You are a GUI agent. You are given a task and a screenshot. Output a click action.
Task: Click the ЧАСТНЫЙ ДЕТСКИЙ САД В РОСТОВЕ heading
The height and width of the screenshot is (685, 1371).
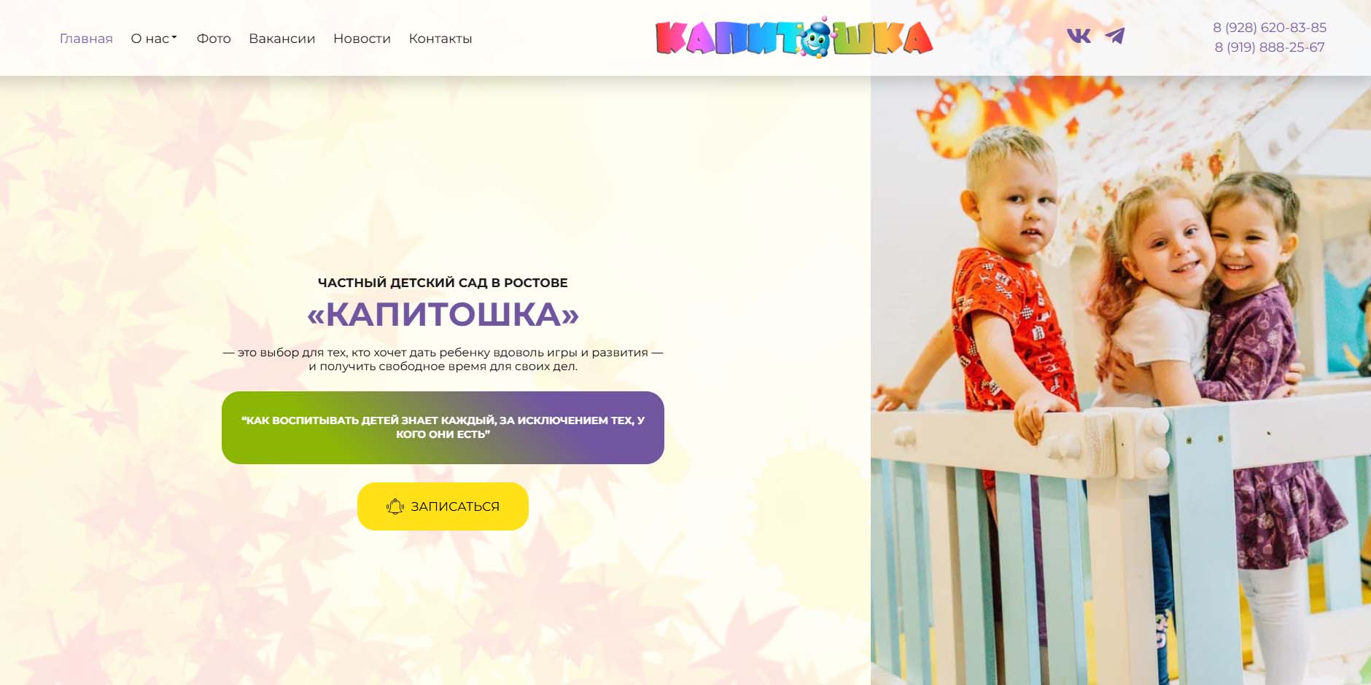pyautogui.click(x=443, y=283)
